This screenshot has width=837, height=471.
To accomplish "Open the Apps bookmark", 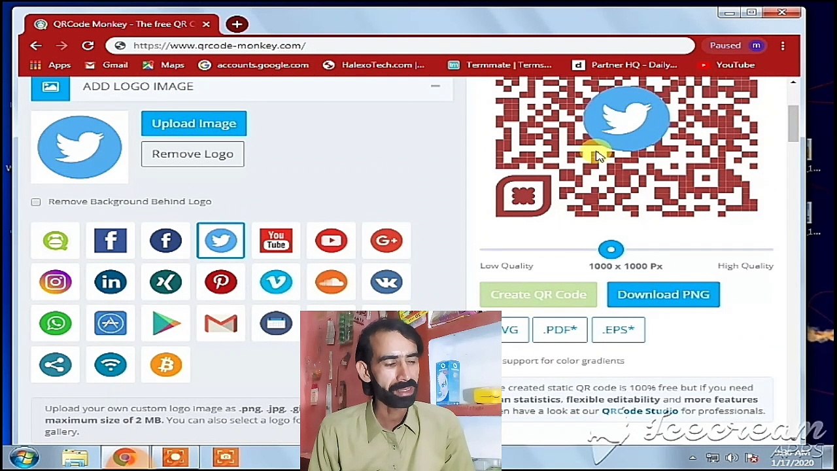I will 51,65.
